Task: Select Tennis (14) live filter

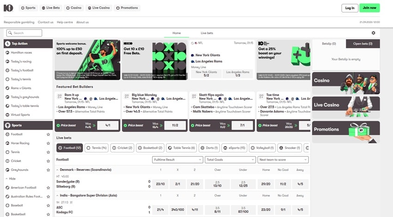Action: click(97, 148)
